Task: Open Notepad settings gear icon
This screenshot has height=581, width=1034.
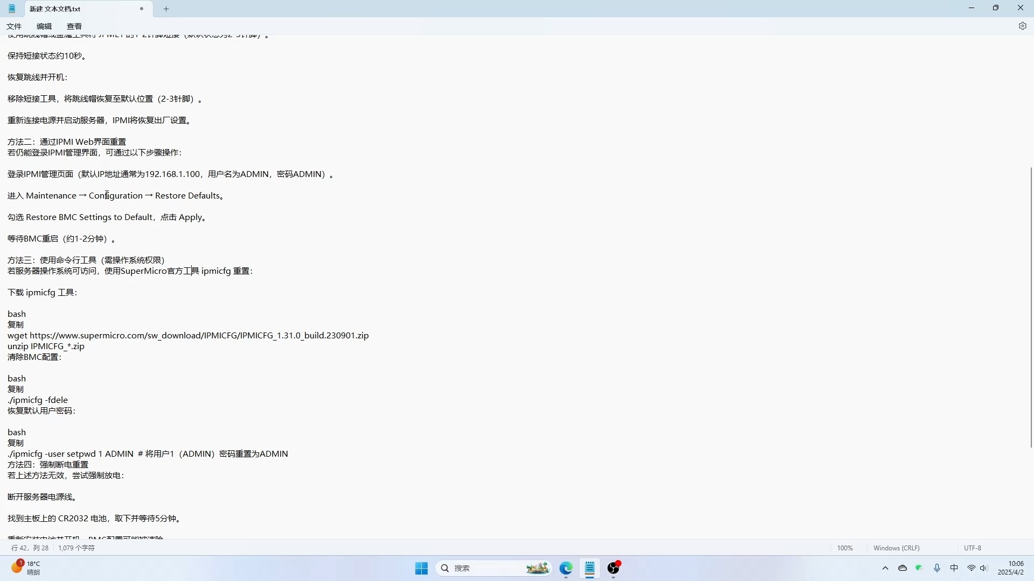Action: [1022, 26]
